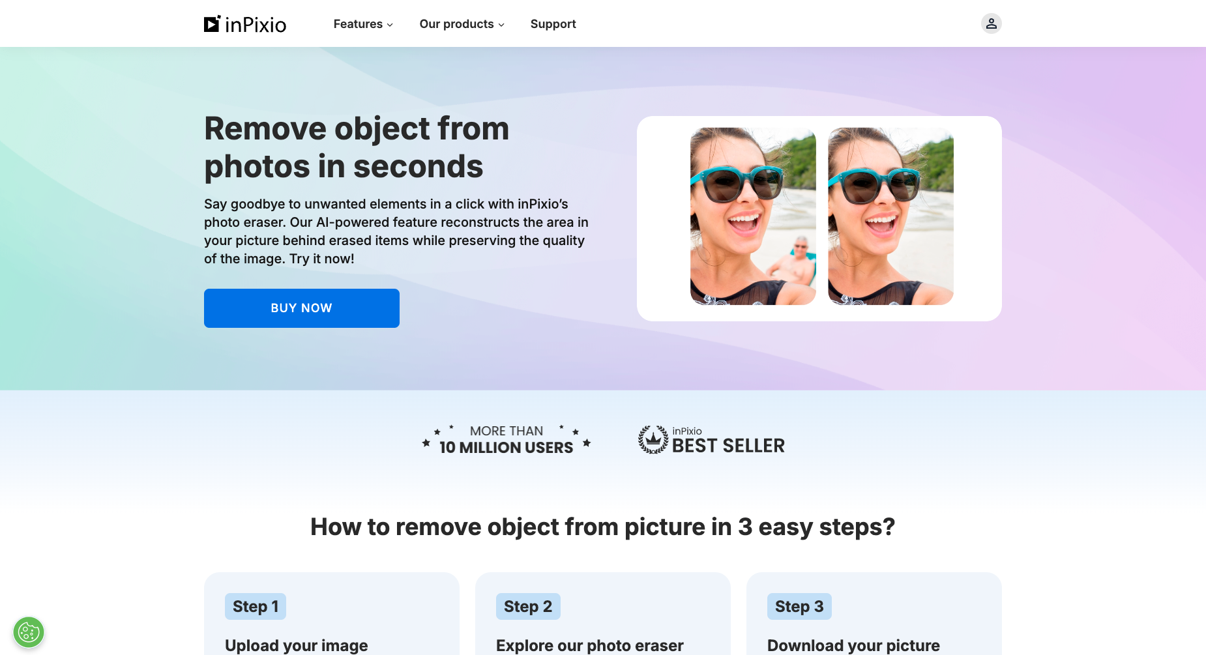Click the 'Say goodbye to unwanted elements' paragraph
This screenshot has height=655, width=1206.
[396, 231]
